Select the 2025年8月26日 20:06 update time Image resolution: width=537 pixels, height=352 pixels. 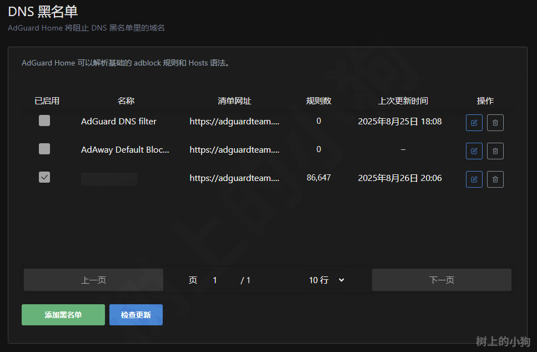[x=400, y=178]
